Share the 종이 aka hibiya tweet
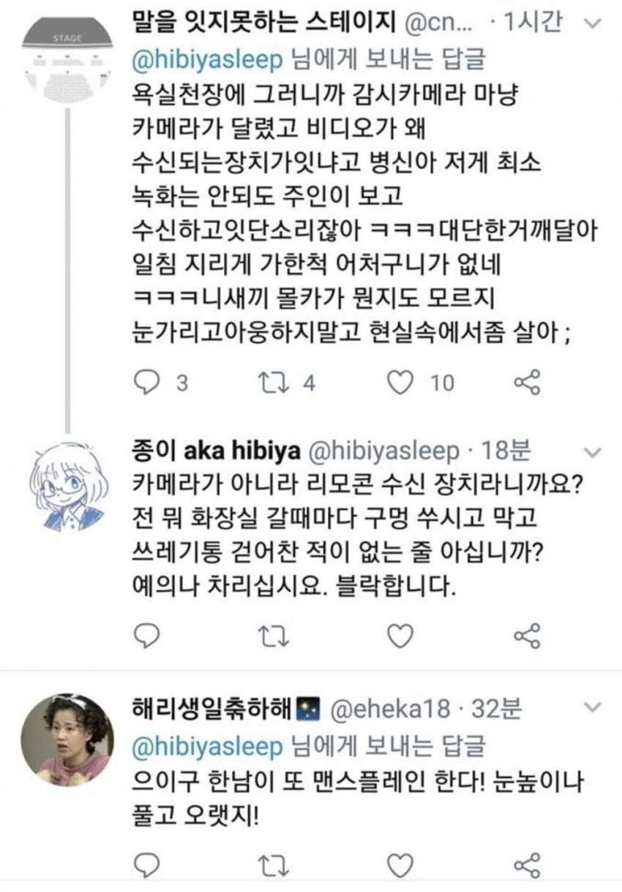Viewport: 622px width, 892px height. click(x=527, y=637)
